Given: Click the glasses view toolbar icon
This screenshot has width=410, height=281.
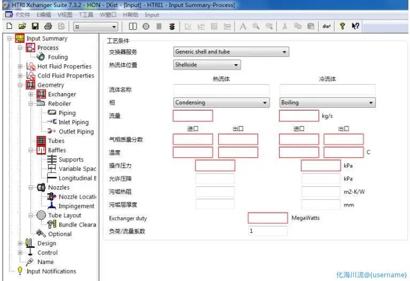Looking at the screenshot, I should pos(326,26).
